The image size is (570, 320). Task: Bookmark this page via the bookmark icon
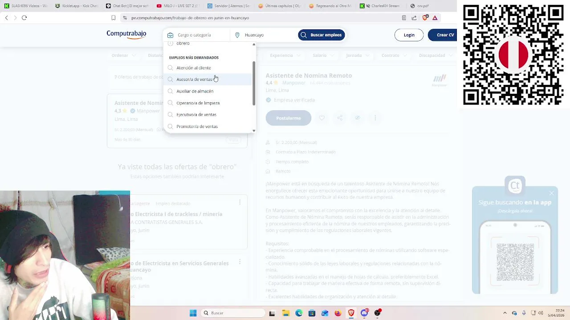point(113,18)
